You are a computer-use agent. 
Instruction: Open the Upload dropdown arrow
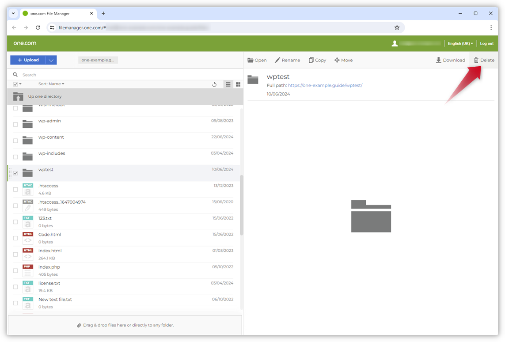(x=51, y=60)
